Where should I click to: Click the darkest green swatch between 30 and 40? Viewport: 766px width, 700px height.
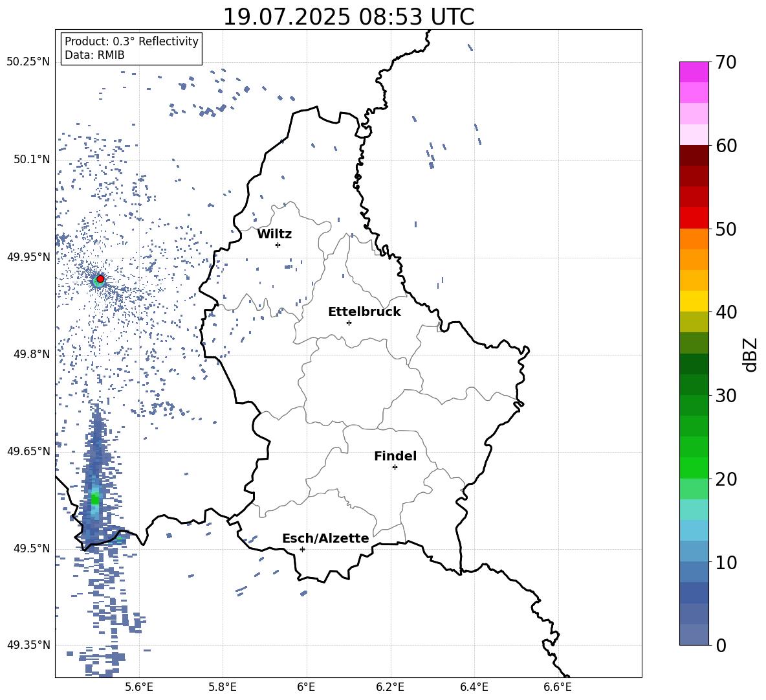[x=694, y=364]
